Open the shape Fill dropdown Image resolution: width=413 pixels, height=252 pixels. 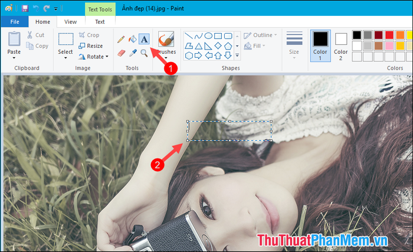pyautogui.click(x=254, y=46)
